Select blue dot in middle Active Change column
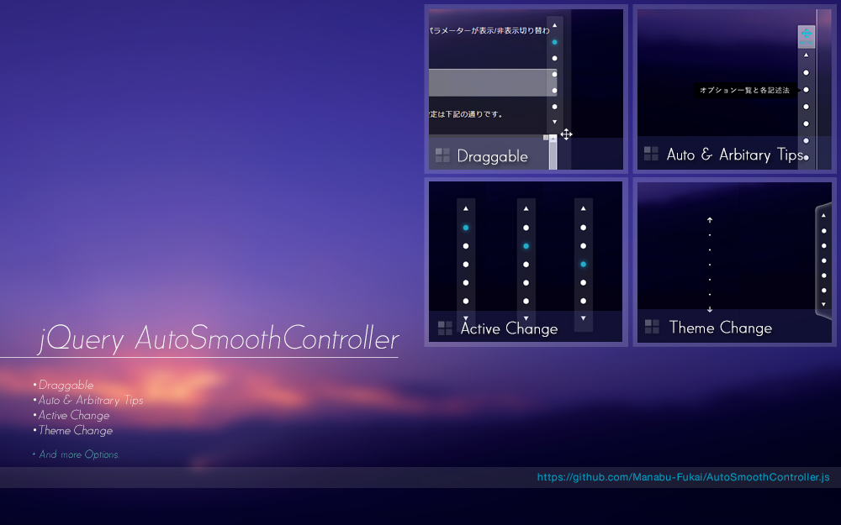This screenshot has height=525, width=841. tap(526, 246)
